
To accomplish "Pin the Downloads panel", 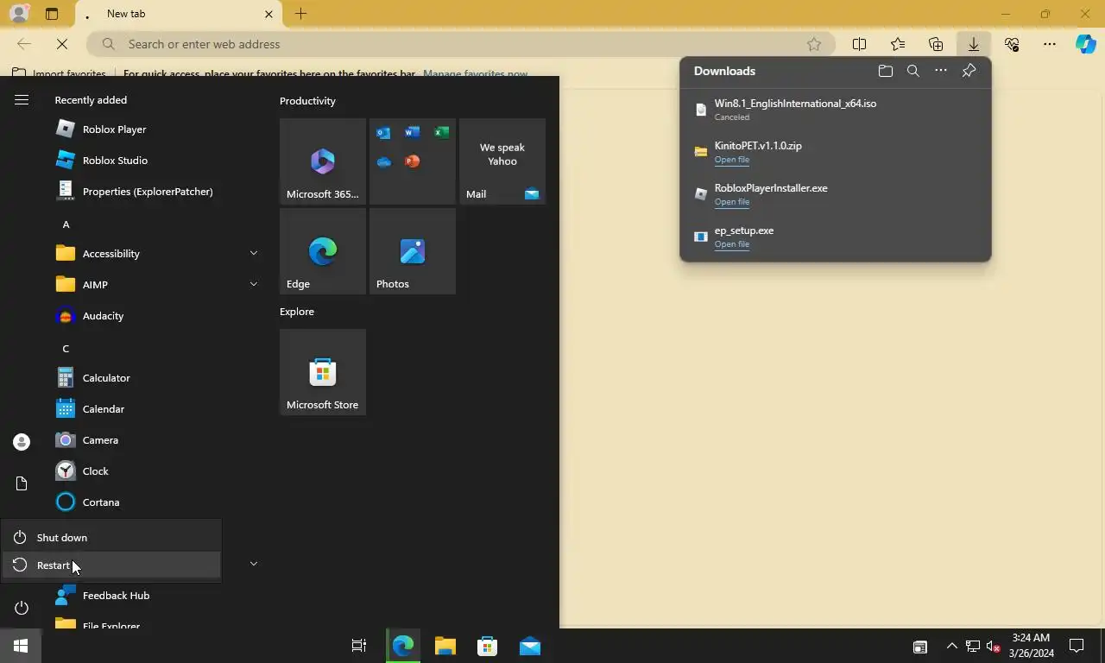I will pyautogui.click(x=969, y=71).
